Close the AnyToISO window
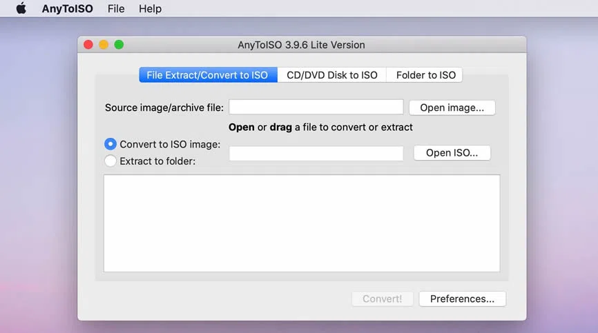Viewport: 598px width, 333px height. click(88, 45)
